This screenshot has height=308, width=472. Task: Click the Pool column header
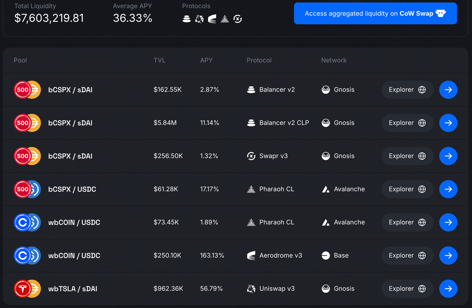point(20,60)
